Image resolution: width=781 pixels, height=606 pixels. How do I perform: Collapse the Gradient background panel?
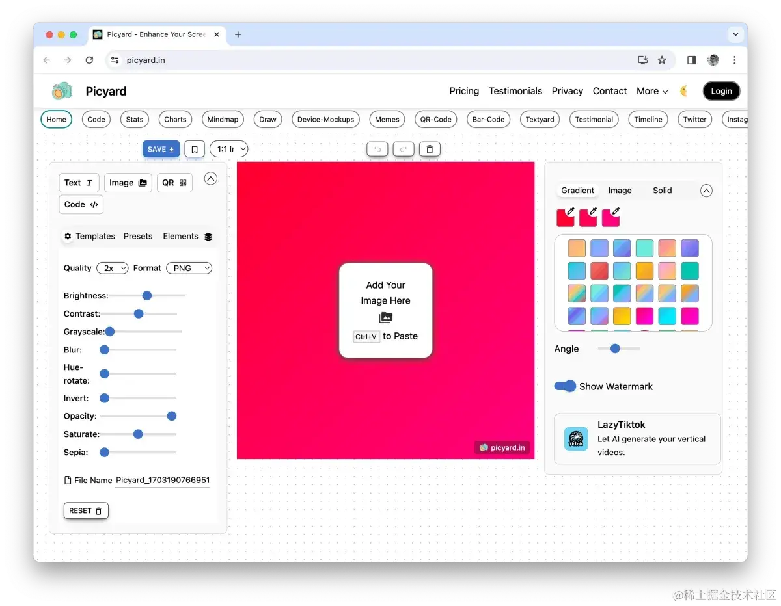706,191
